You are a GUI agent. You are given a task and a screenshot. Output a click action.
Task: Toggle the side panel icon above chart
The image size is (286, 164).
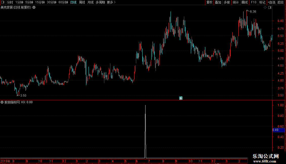(270, 8)
